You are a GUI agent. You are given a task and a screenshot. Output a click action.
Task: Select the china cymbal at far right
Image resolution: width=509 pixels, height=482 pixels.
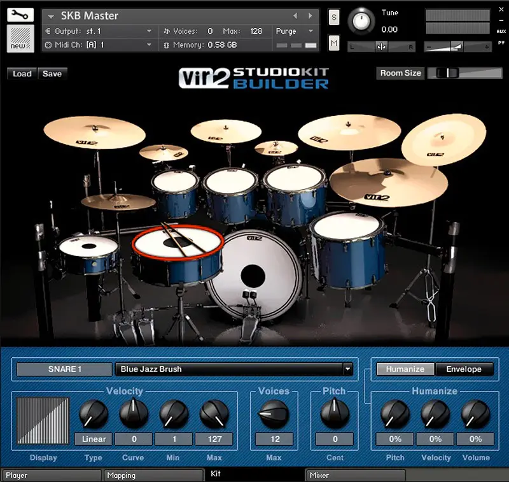(x=443, y=139)
